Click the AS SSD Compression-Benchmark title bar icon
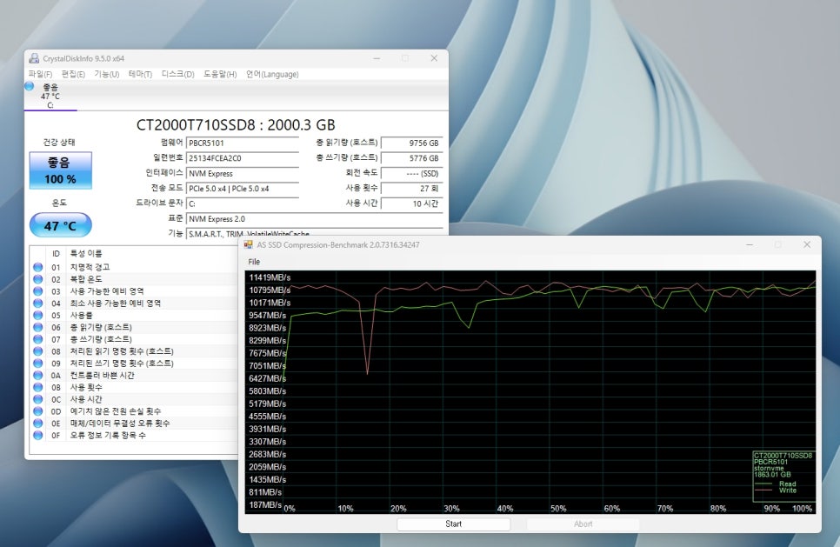840x547 pixels. (x=248, y=244)
